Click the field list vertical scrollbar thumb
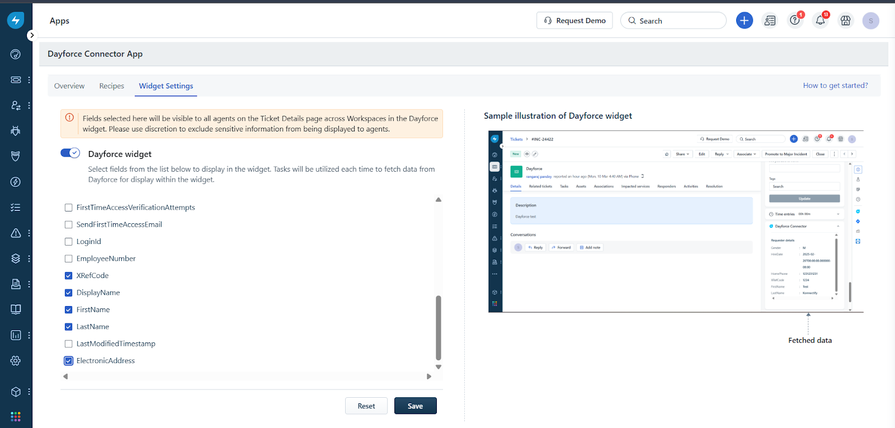Image resolution: width=895 pixels, height=428 pixels. click(439, 328)
